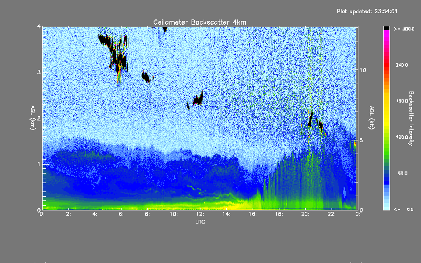Click the '16:' UTC tick label

click(253, 214)
